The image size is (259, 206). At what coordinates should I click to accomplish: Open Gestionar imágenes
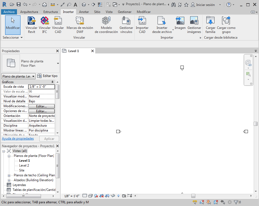pyautogui.click(x=194, y=25)
